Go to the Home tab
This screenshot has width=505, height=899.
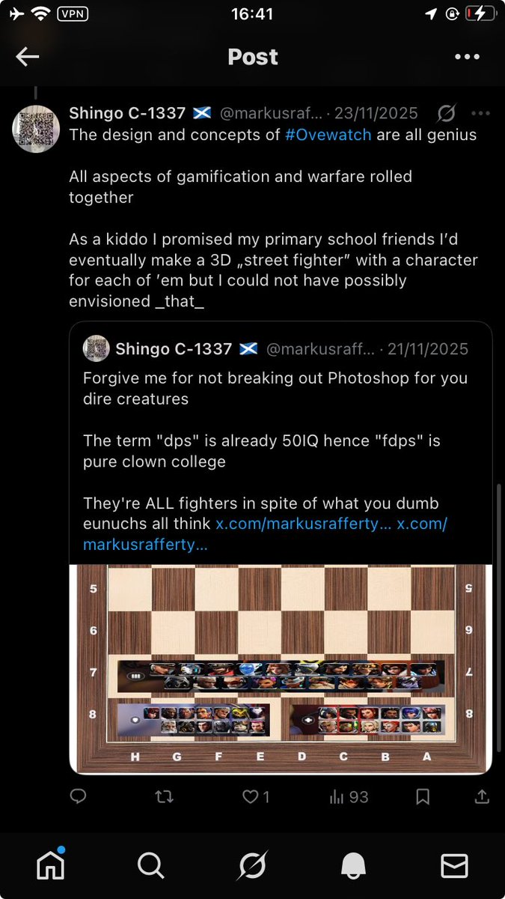click(x=51, y=865)
